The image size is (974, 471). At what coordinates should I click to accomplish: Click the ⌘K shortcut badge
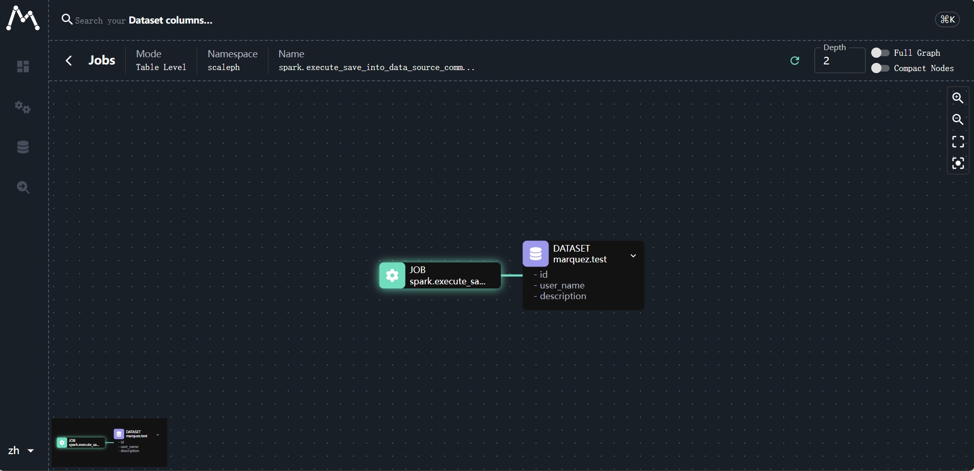pyautogui.click(x=947, y=19)
